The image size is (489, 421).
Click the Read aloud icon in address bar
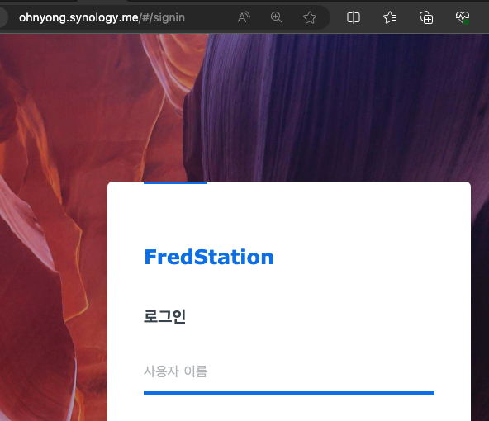(244, 17)
